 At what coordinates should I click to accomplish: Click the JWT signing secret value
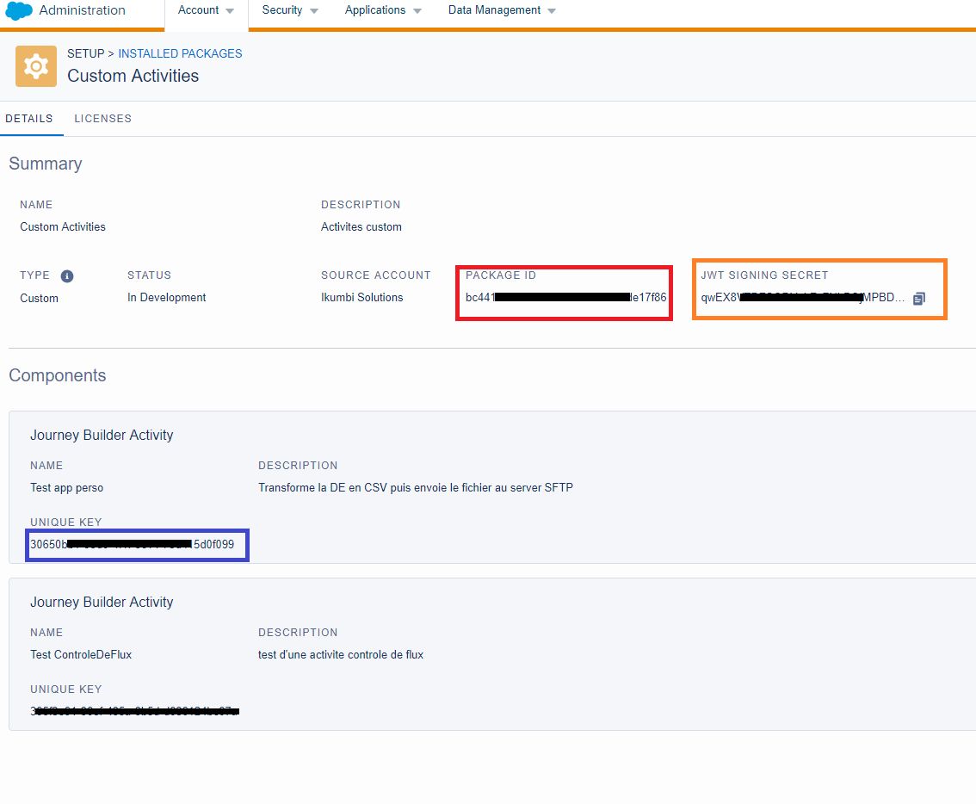[x=803, y=298]
